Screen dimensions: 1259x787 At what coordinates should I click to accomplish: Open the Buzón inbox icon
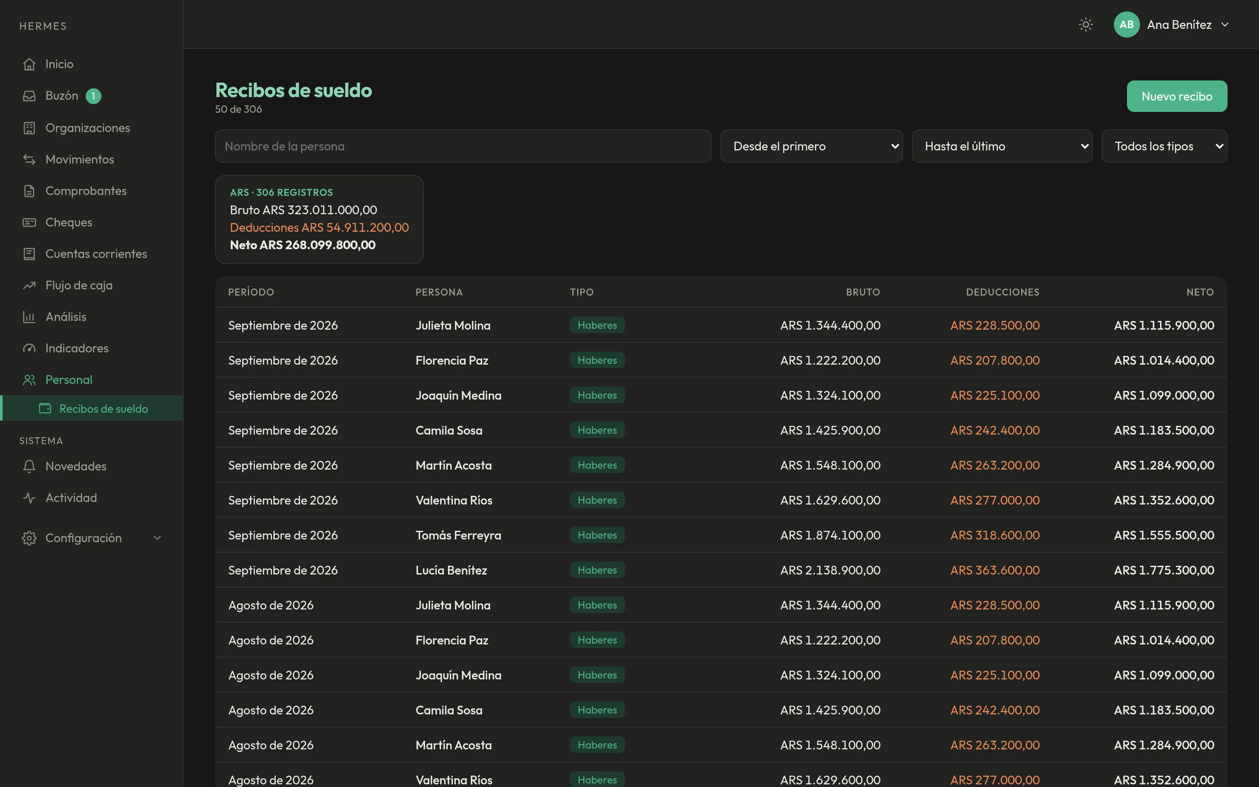[29, 96]
